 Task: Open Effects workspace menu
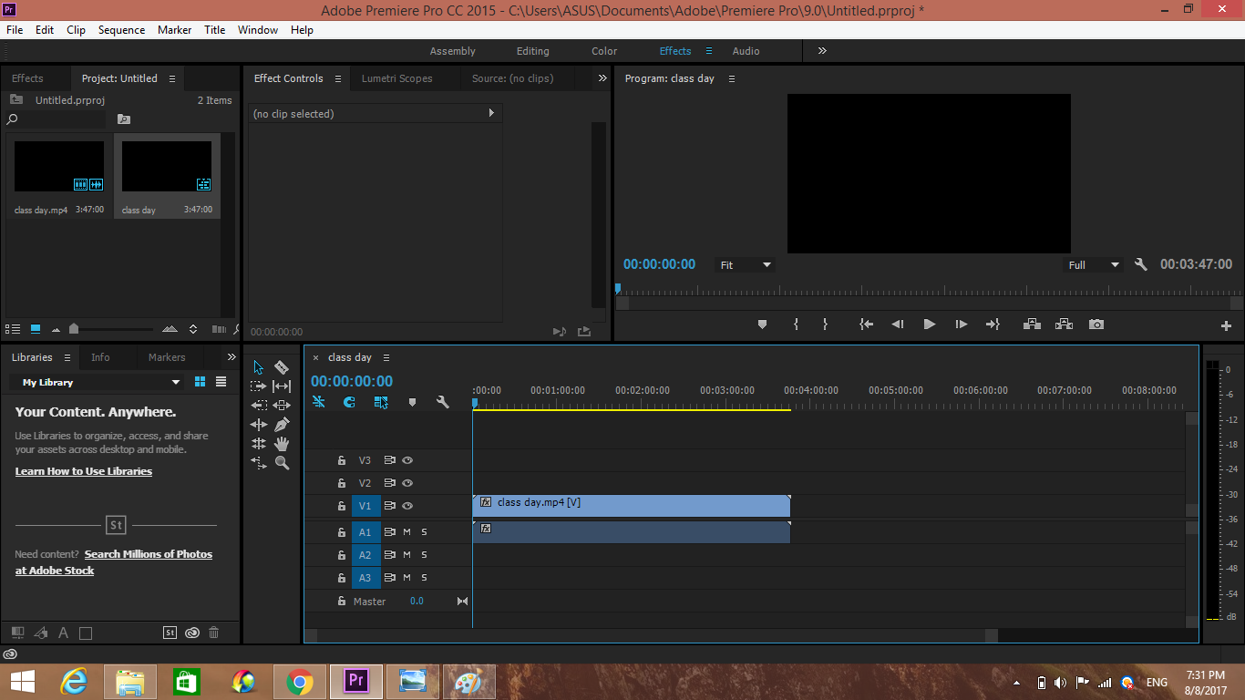[709, 51]
